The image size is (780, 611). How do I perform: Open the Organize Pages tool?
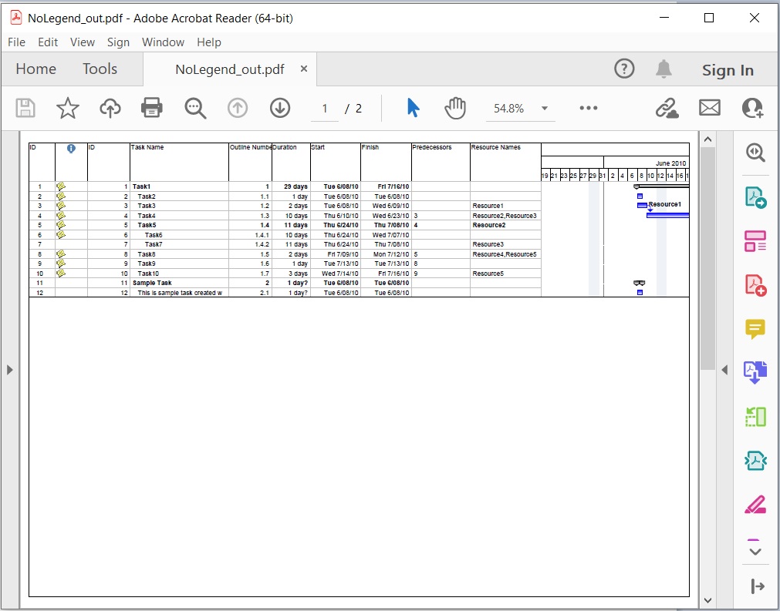755,240
